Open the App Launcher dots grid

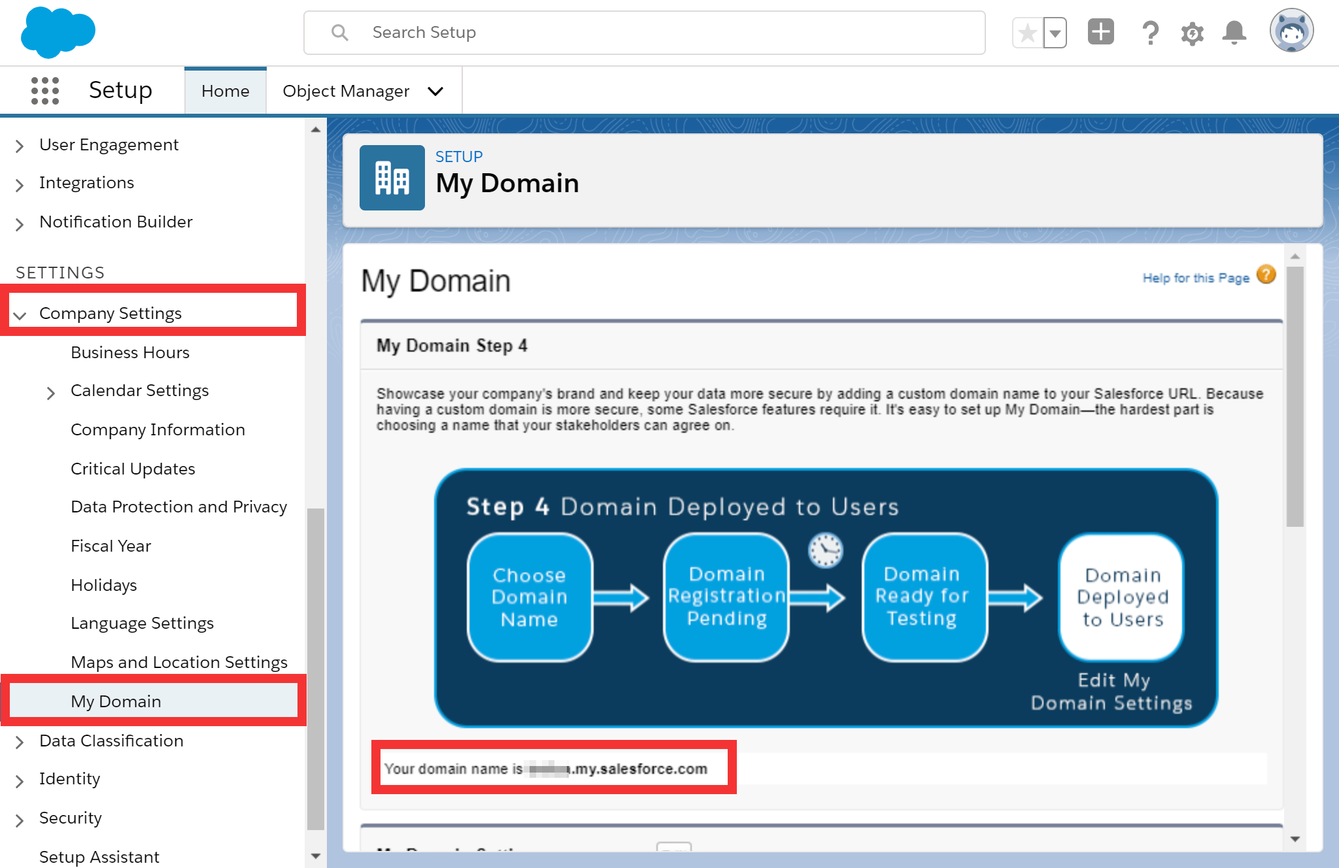[45, 90]
